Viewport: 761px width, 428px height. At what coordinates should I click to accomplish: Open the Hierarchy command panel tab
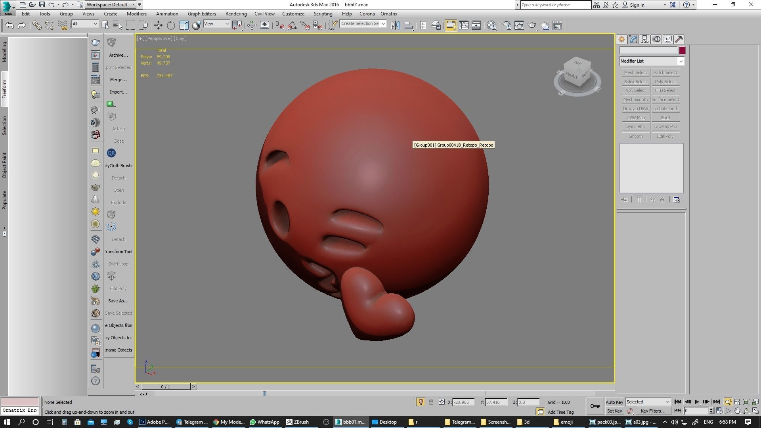click(644, 39)
